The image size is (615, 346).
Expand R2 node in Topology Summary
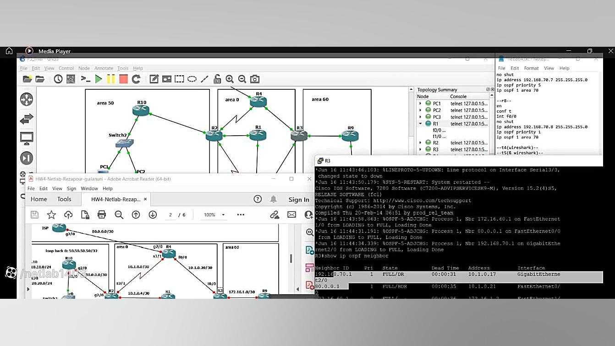click(x=420, y=143)
